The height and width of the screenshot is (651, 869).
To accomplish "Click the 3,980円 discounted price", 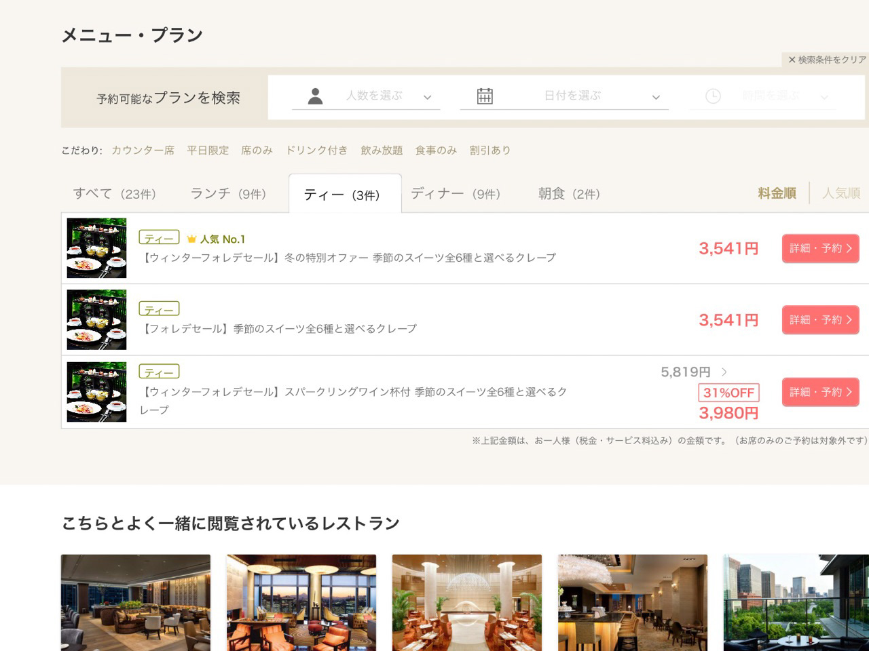I will point(728,413).
